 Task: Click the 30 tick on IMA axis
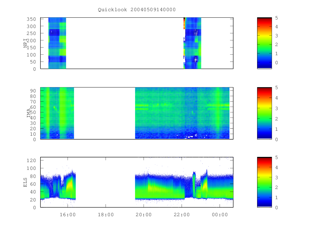coord(33,123)
